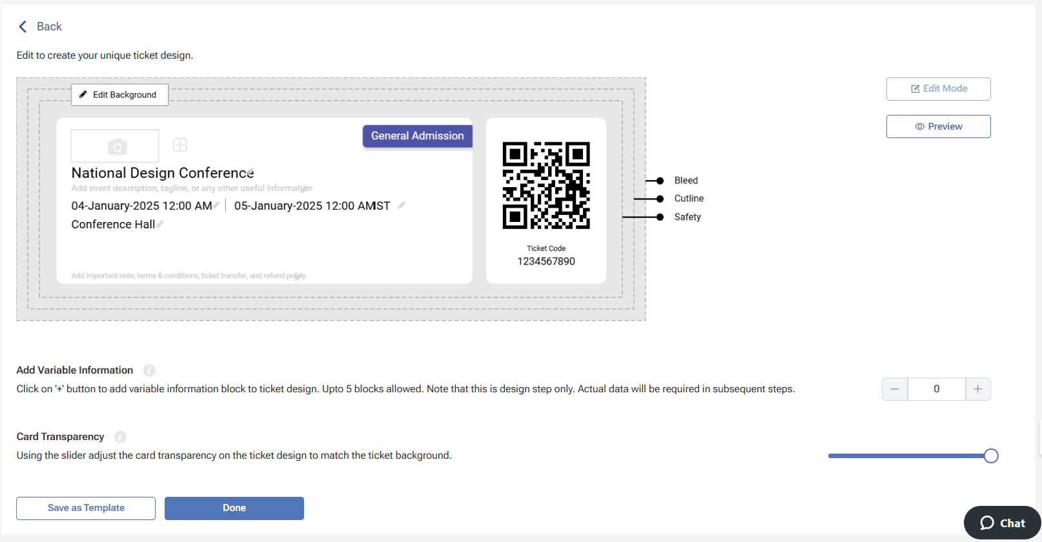
Task: Open Edit Background button
Action: [x=119, y=95]
